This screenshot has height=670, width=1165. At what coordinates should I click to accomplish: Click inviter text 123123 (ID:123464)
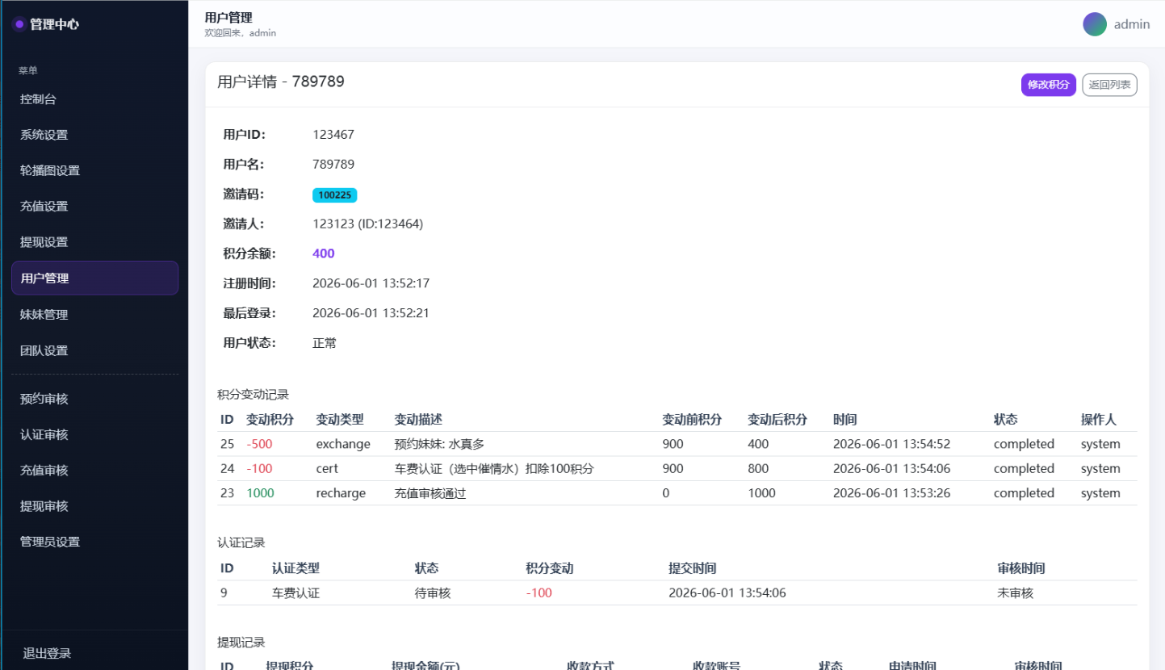pos(367,224)
